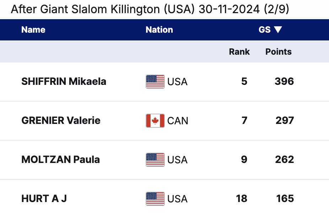Viewport: 329px width, 218px height.
Task: Click the Nation column header
Action: [159, 30]
